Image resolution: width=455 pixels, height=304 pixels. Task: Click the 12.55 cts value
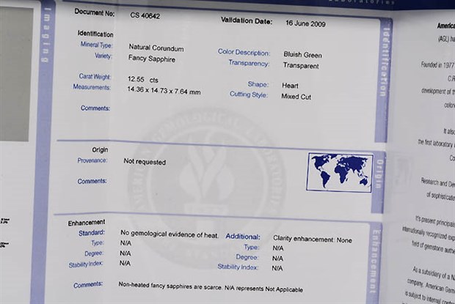143,80
